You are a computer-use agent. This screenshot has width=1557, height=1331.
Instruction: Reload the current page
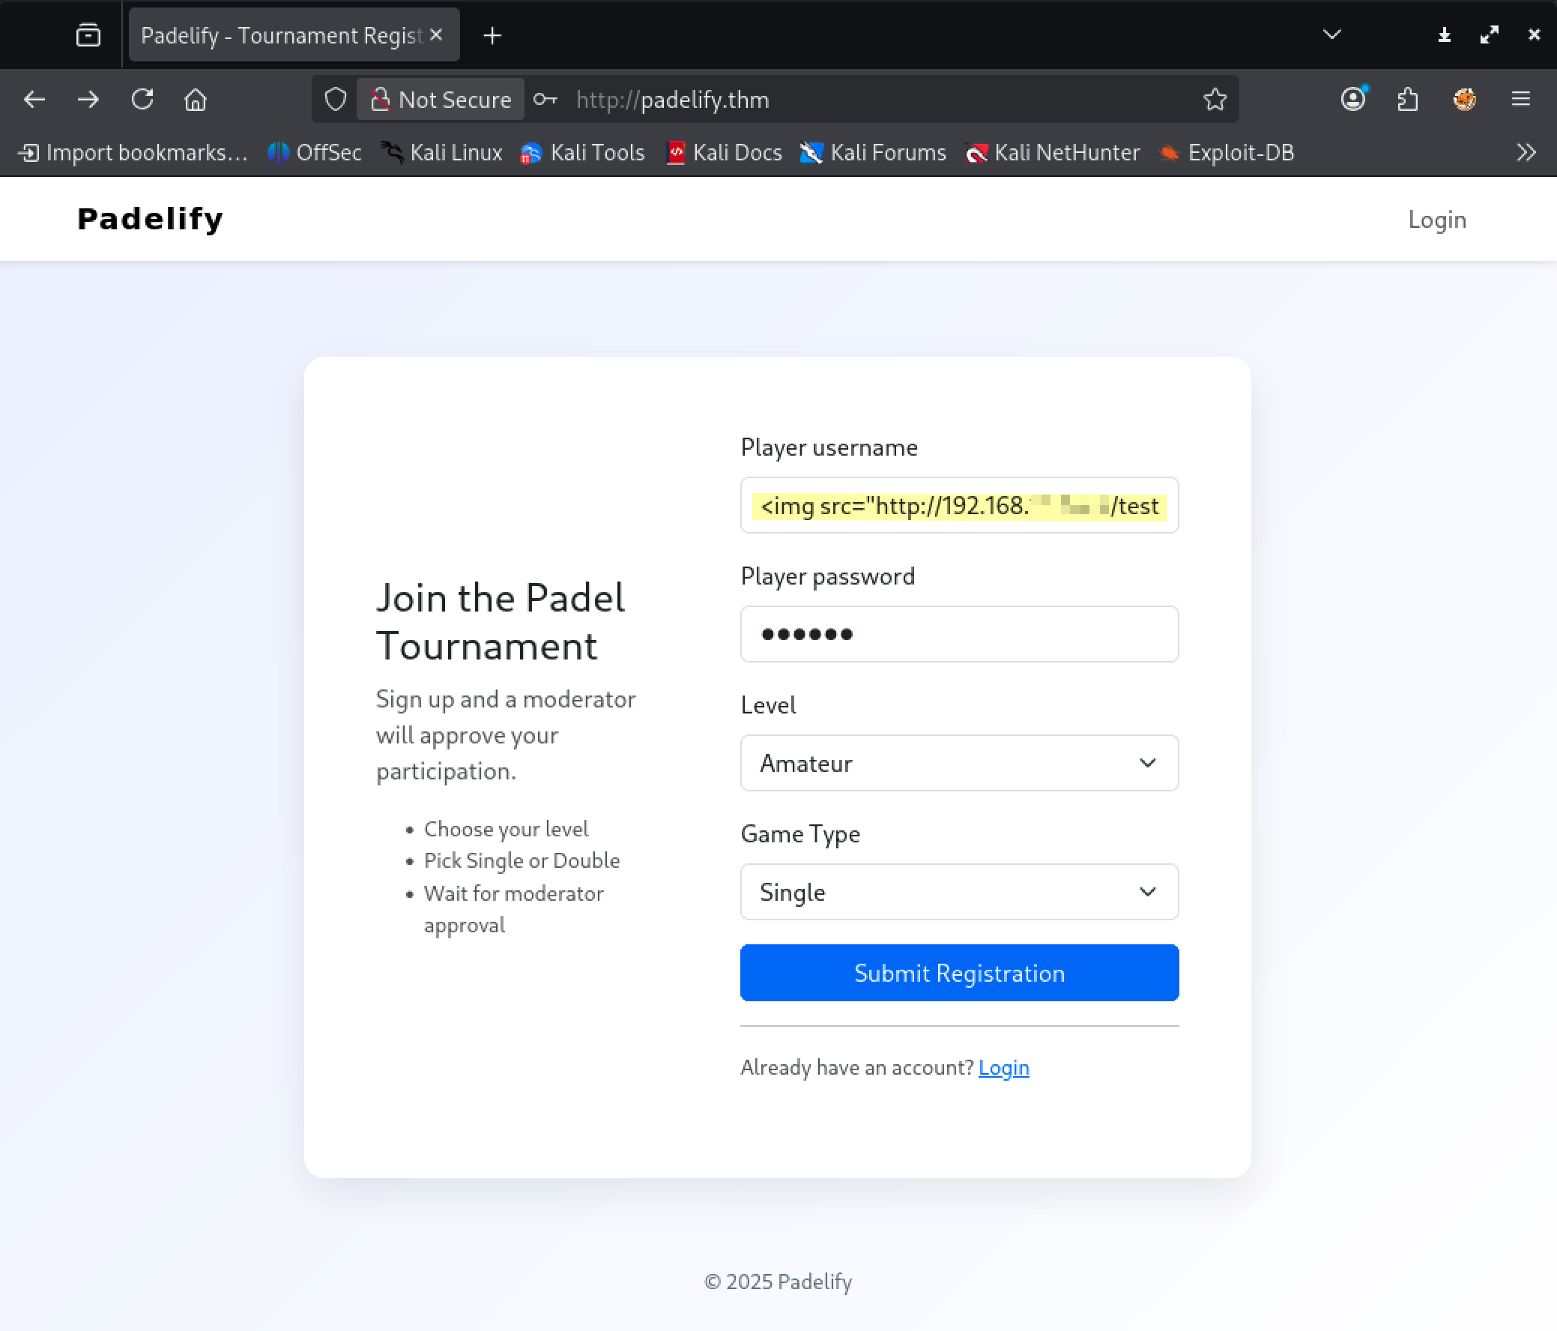coord(142,99)
